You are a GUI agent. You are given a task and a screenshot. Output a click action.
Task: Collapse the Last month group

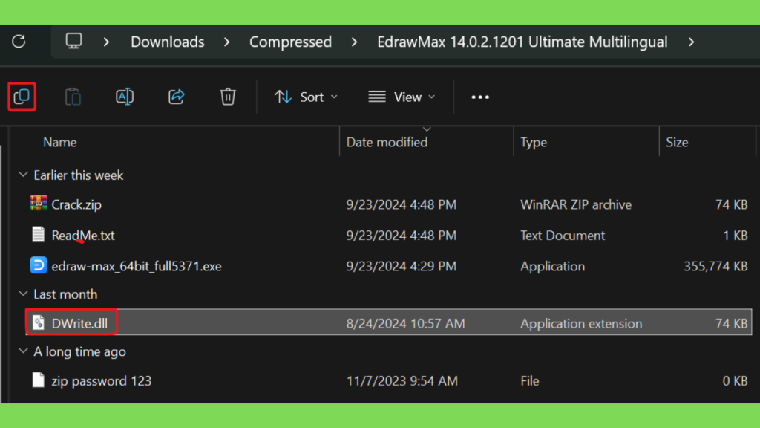tap(23, 294)
